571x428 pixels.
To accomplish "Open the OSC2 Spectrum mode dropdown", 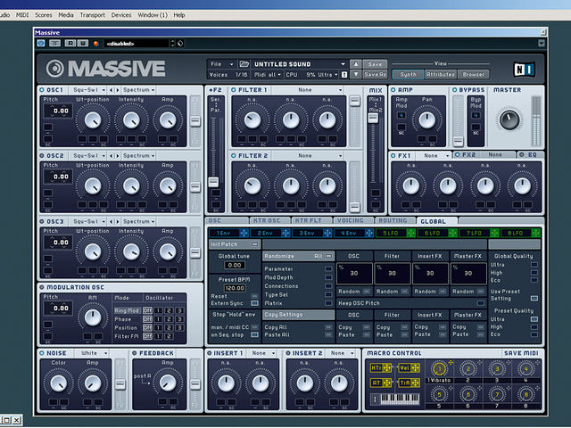I will (x=138, y=155).
